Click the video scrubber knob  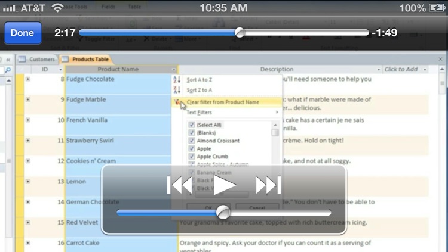point(240,33)
